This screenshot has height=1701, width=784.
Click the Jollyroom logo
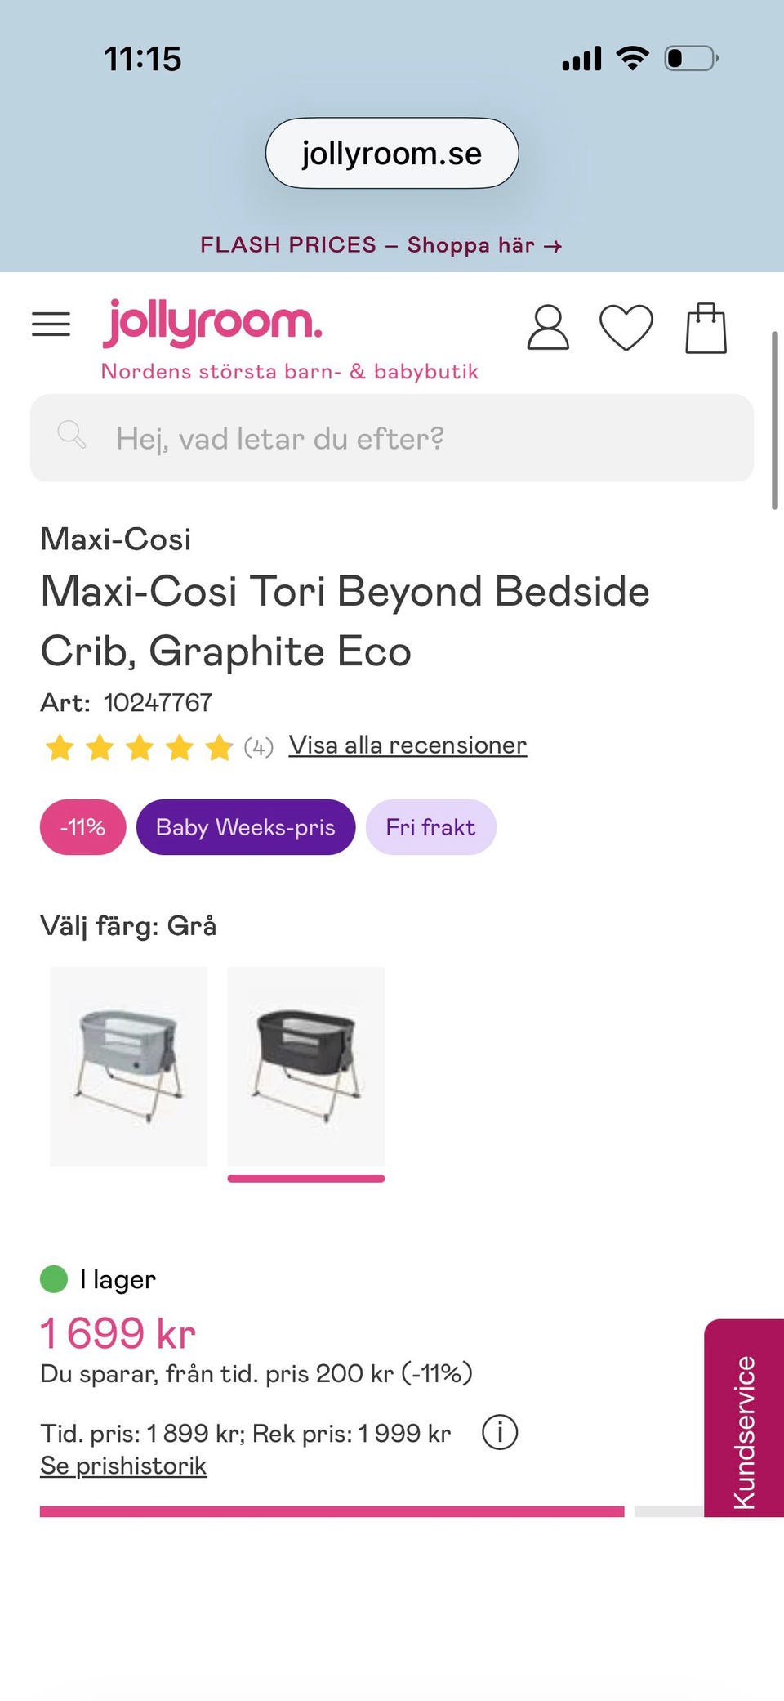coord(212,323)
